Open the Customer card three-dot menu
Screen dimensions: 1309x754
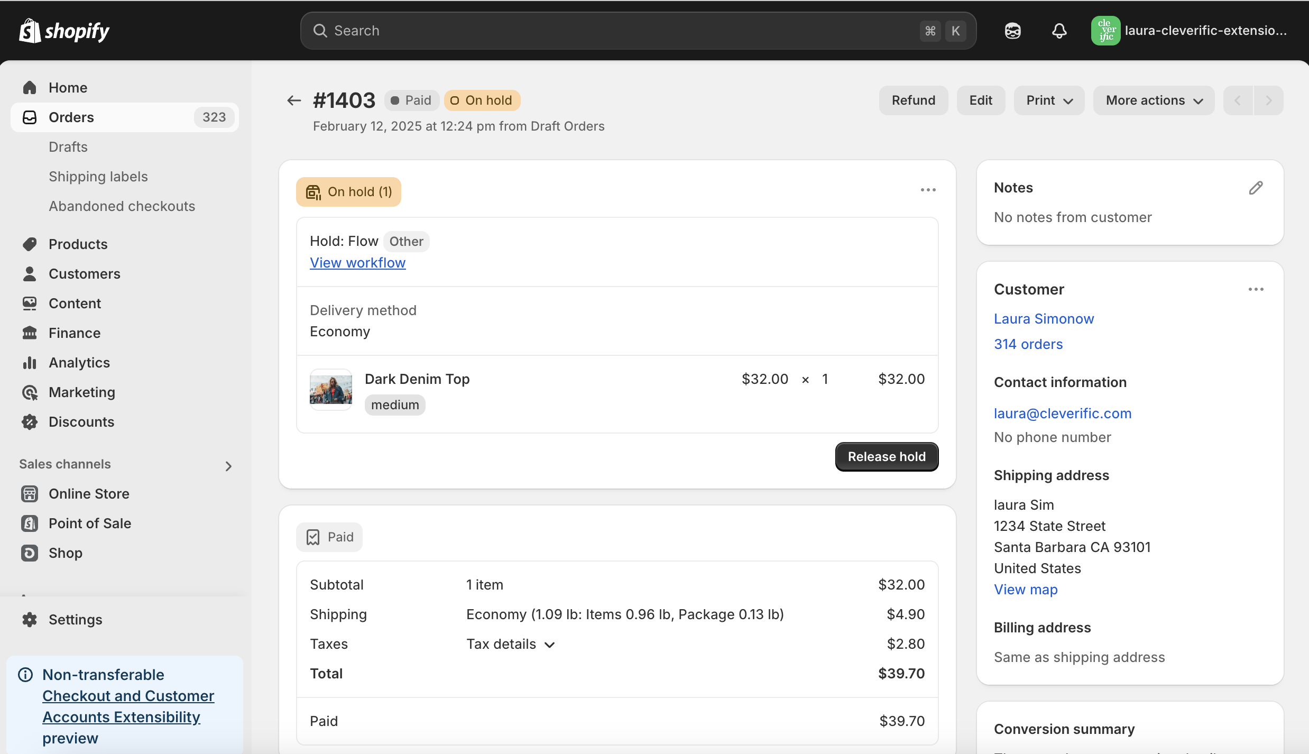pos(1256,289)
